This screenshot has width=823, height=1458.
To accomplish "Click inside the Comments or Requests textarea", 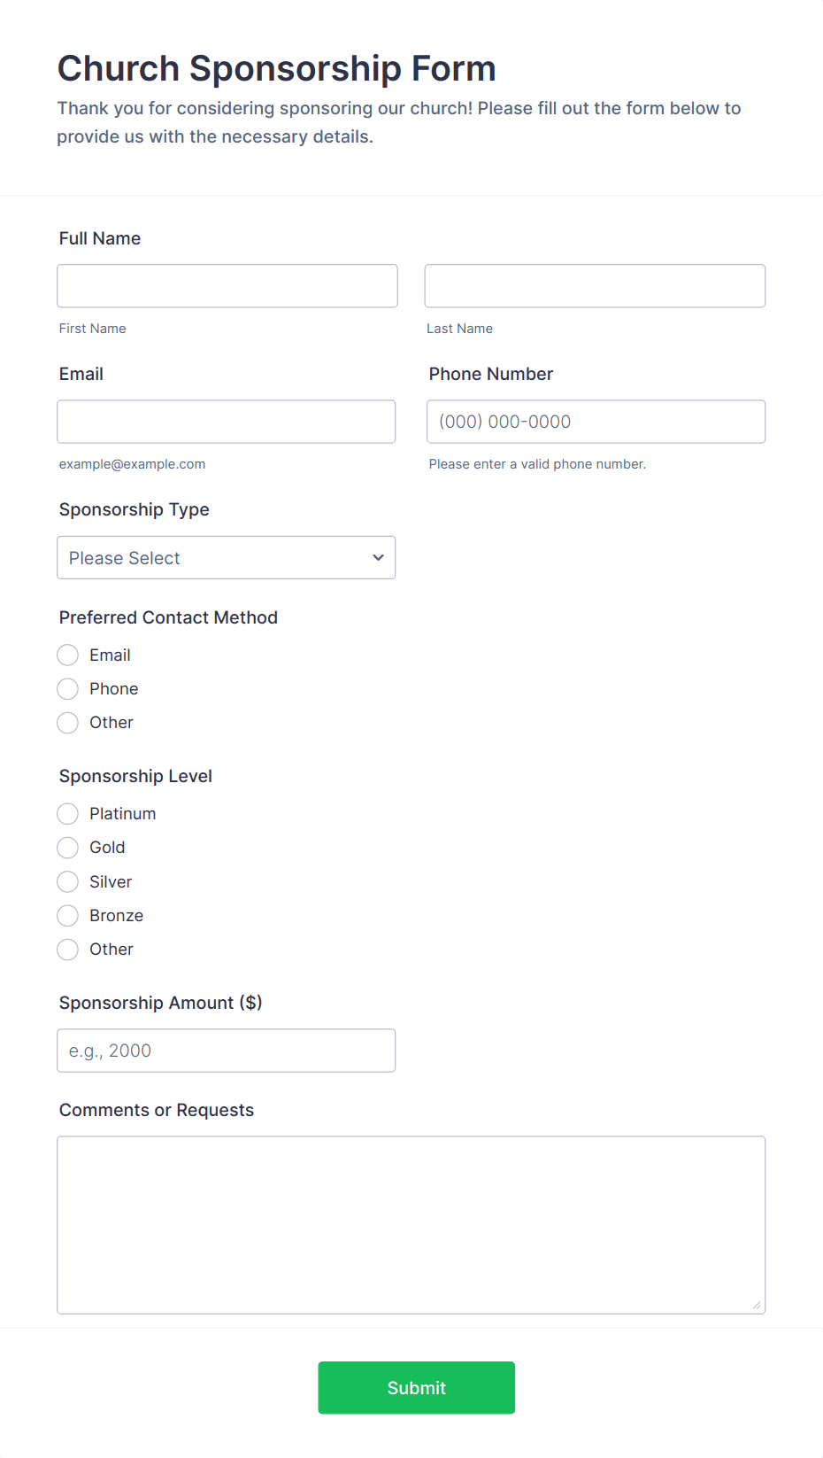I will (411, 1222).
